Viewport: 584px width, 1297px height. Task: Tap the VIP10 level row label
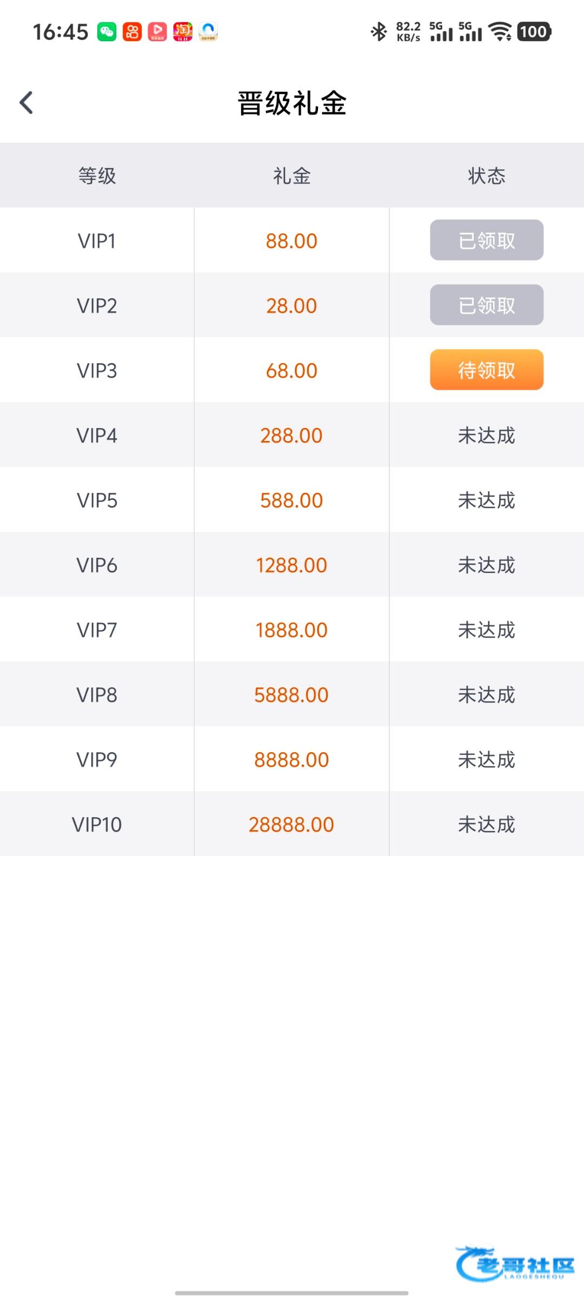pos(97,824)
